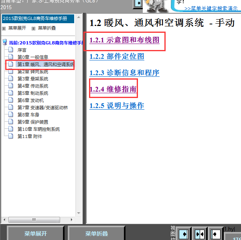
Task: Click page icon beside 第8章 车身
Action: 11,114
